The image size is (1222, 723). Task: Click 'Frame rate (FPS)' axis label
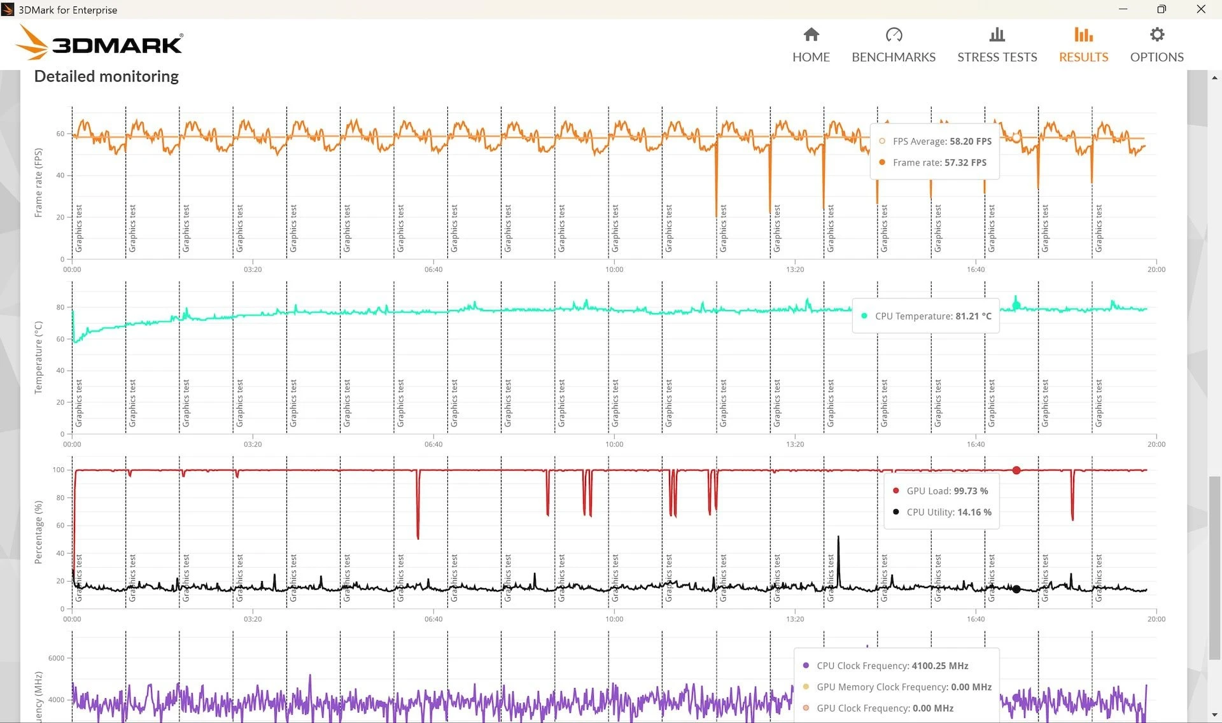38,183
